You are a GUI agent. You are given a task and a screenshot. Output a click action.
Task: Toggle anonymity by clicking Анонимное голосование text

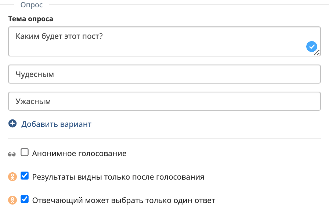pos(79,153)
